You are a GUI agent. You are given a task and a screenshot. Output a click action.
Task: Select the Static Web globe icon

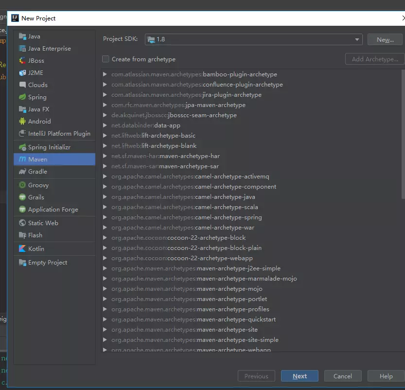click(x=22, y=223)
